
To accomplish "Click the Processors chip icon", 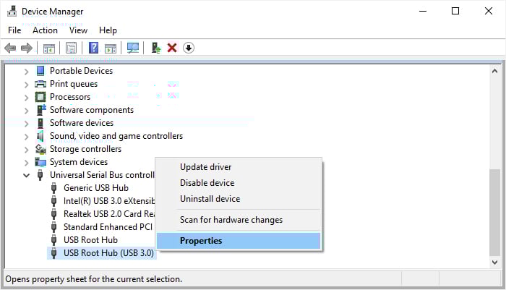I will [x=40, y=97].
